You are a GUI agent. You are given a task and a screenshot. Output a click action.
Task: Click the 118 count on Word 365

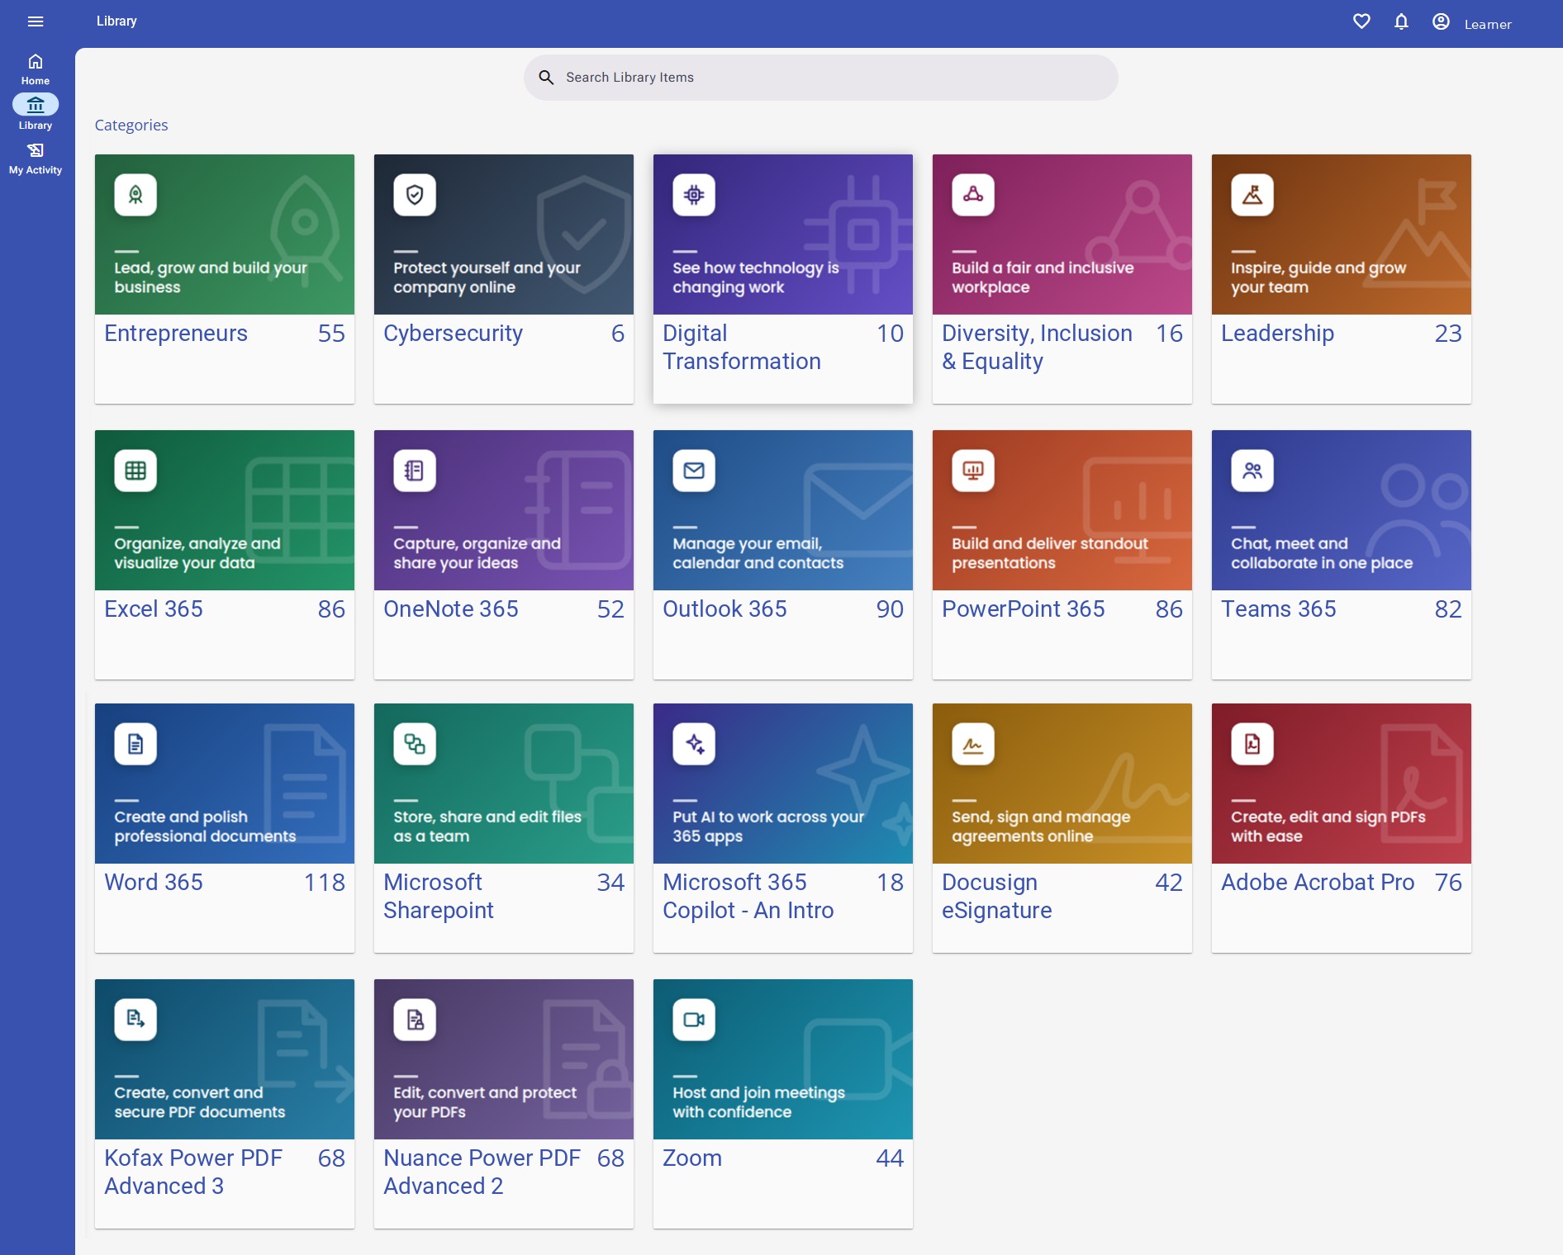(325, 883)
